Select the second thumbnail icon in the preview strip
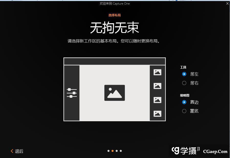The image size is (230, 158). [157, 86]
